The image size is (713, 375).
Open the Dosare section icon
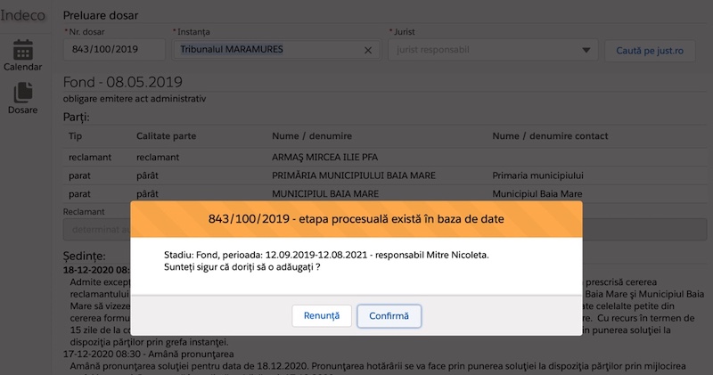[x=22, y=96]
